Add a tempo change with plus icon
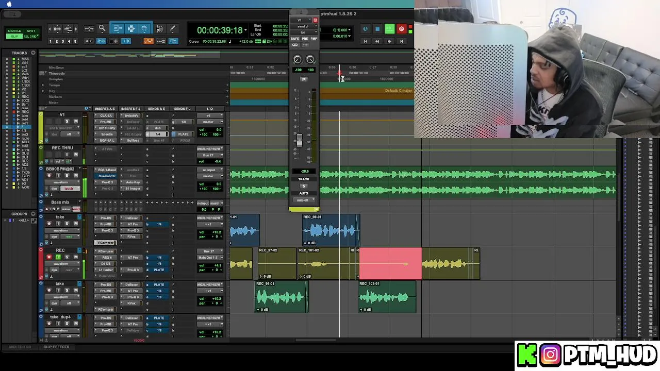 click(x=227, y=85)
